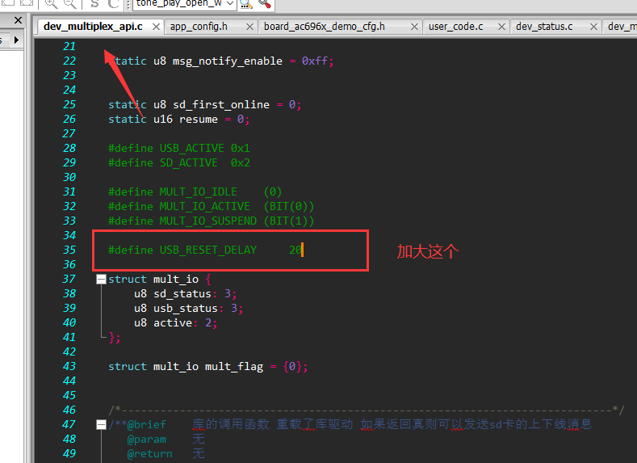Click the zoom out magnifier icon
637x463 pixels.
pos(70,4)
